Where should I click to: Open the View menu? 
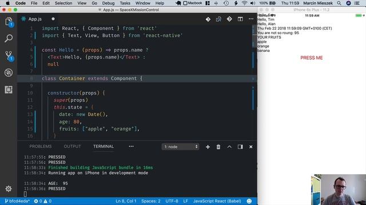tap(82, 3)
